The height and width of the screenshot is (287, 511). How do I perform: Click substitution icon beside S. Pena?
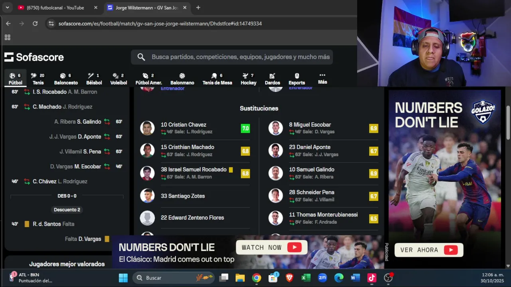click(x=107, y=151)
